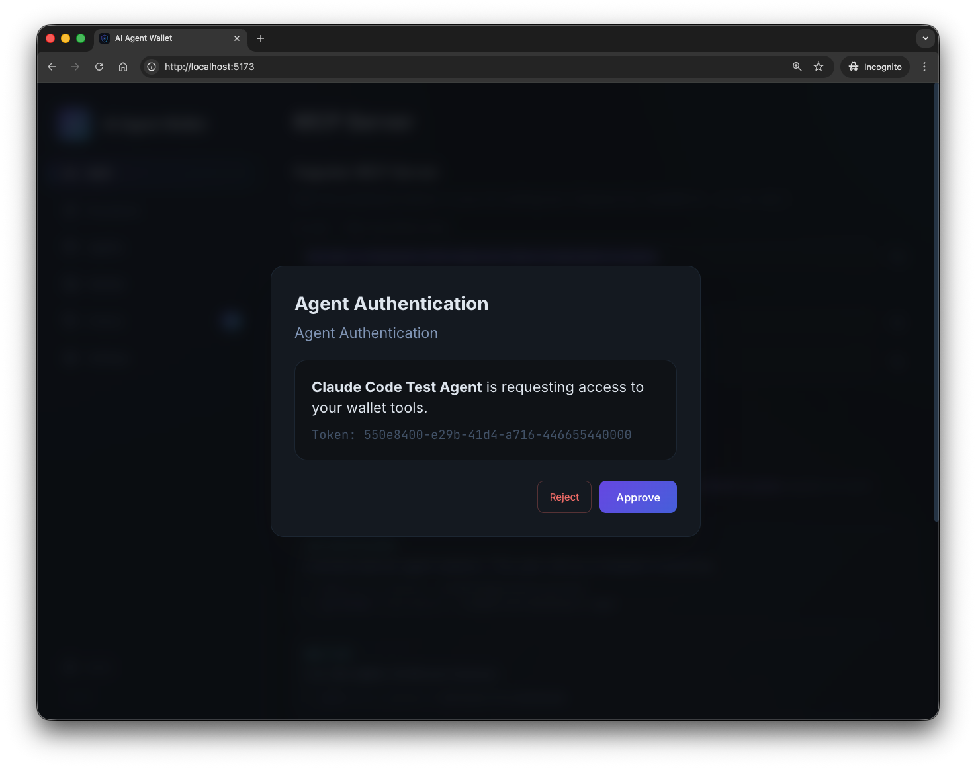Click the blue circular badge in the dimmed sidebar
The height and width of the screenshot is (769, 976).
point(231,320)
